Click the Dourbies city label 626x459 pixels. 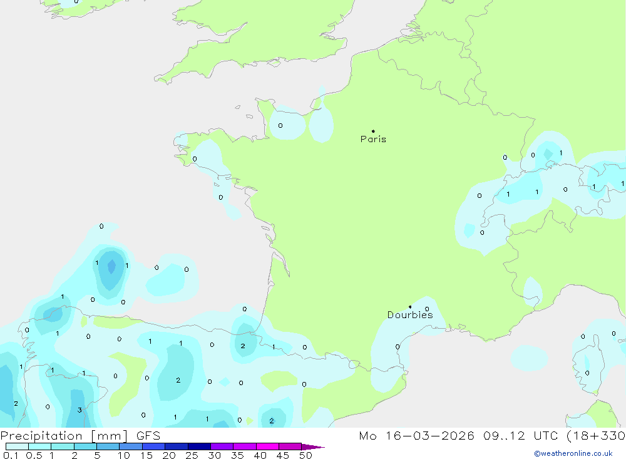click(x=410, y=315)
